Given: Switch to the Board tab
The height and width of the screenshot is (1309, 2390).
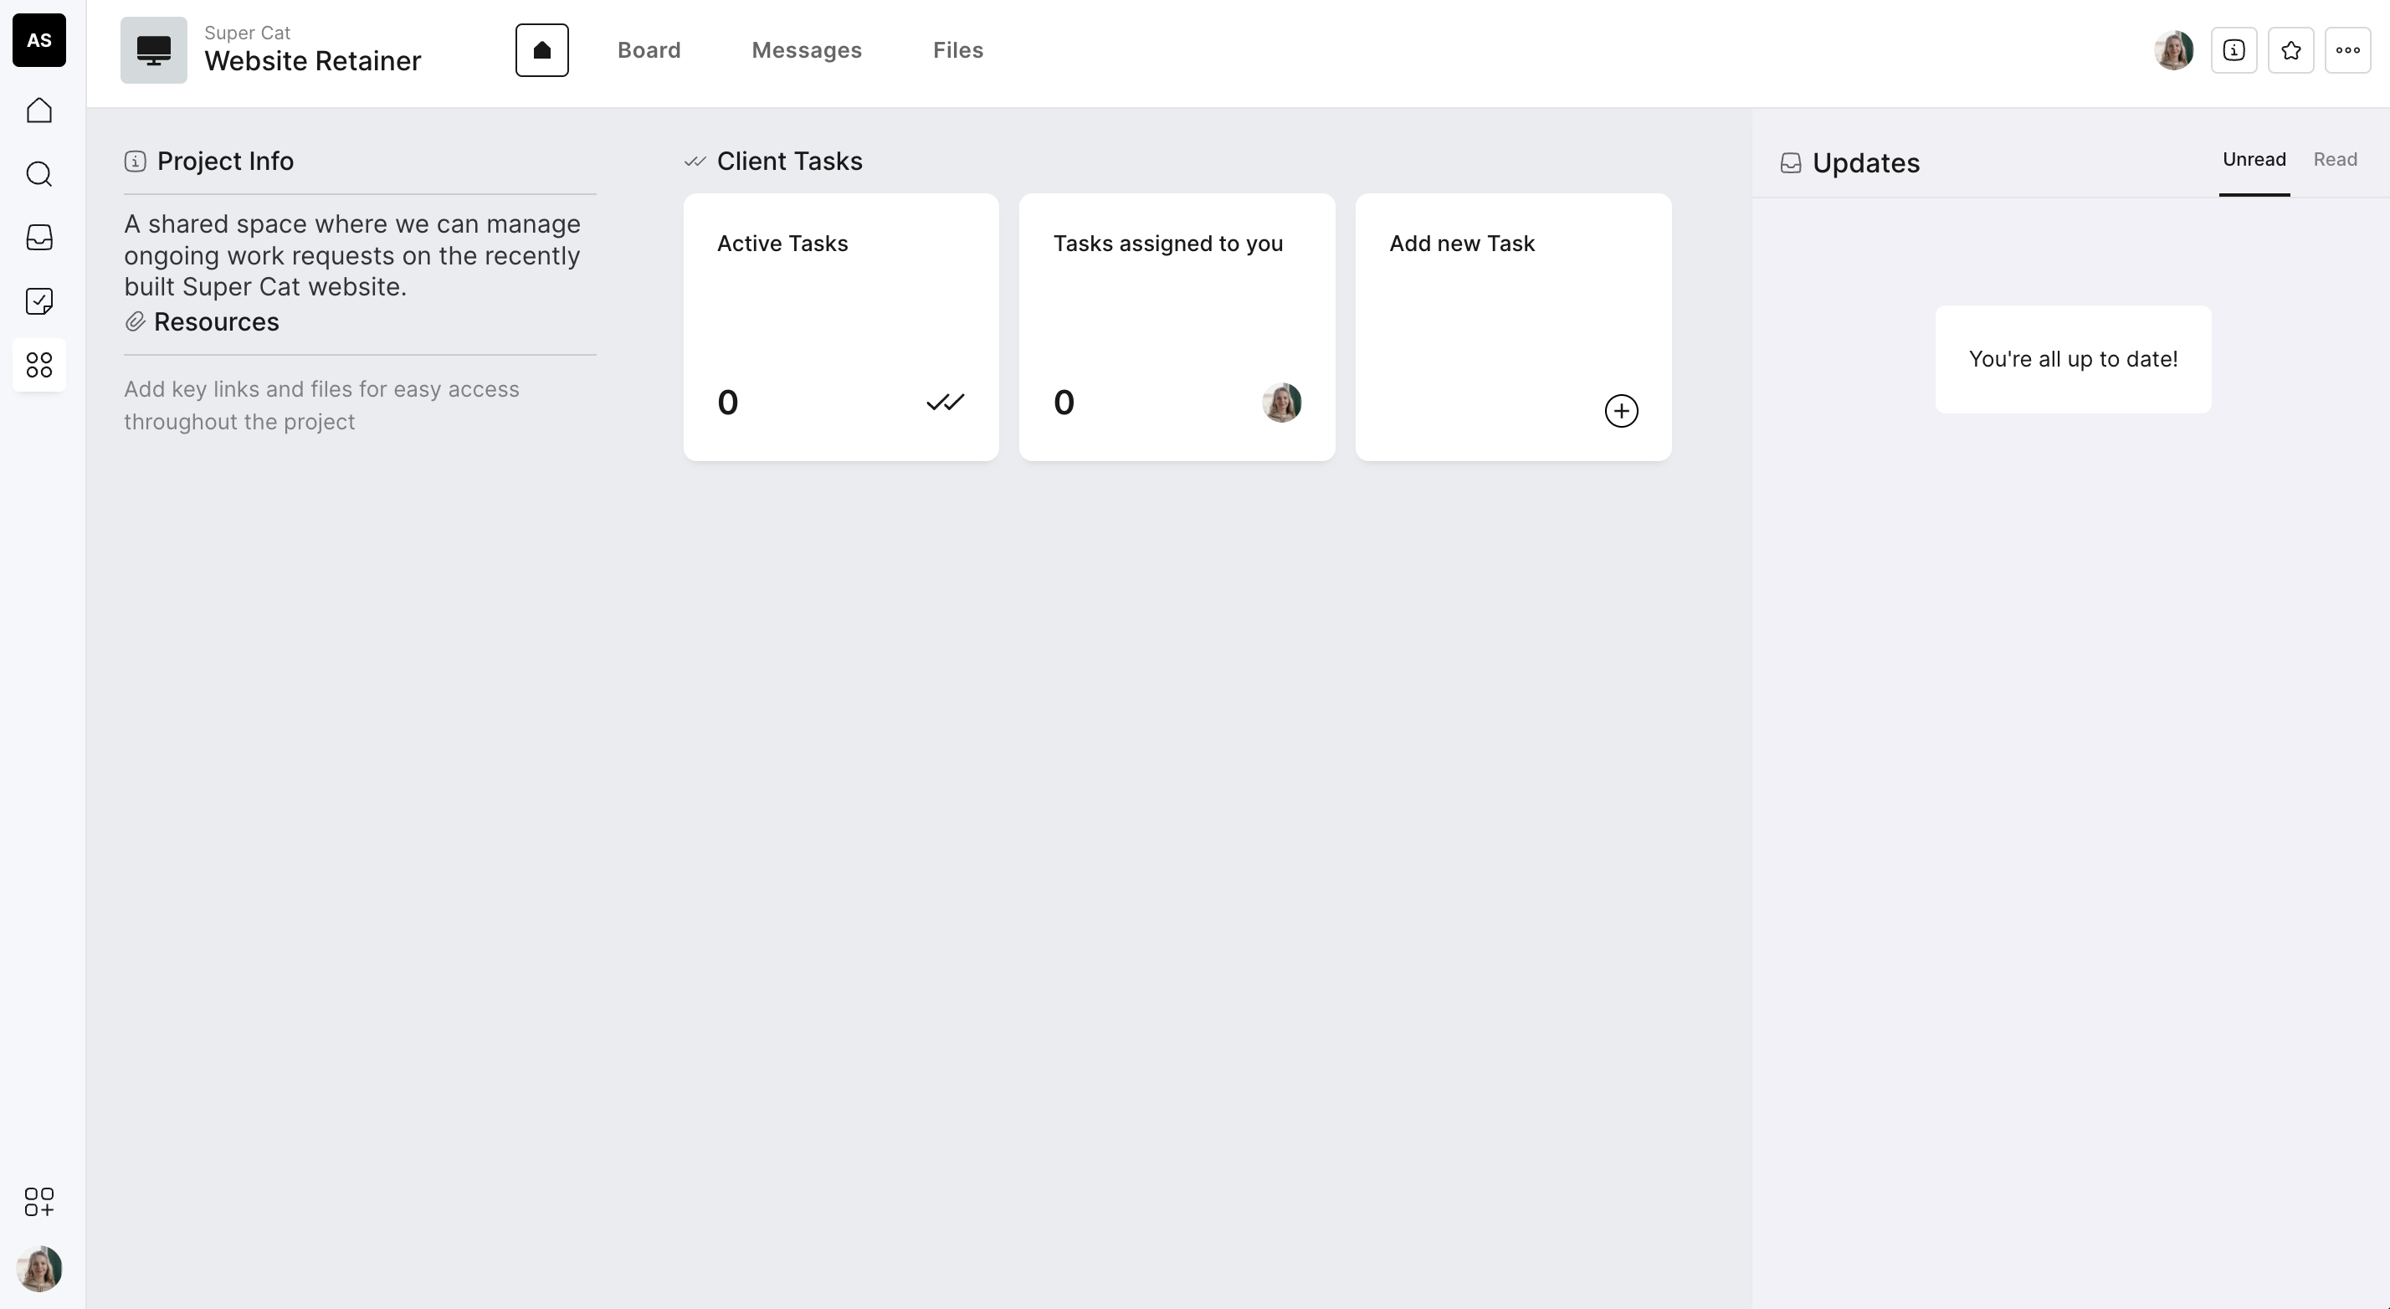Looking at the screenshot, I should point(649,50).
